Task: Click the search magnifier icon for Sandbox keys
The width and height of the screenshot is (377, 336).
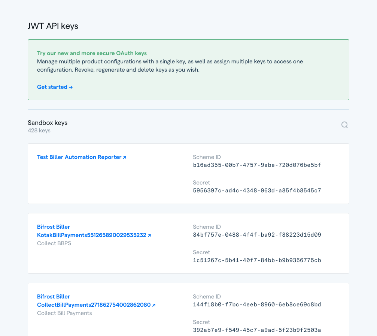Action: pos(344,125)
